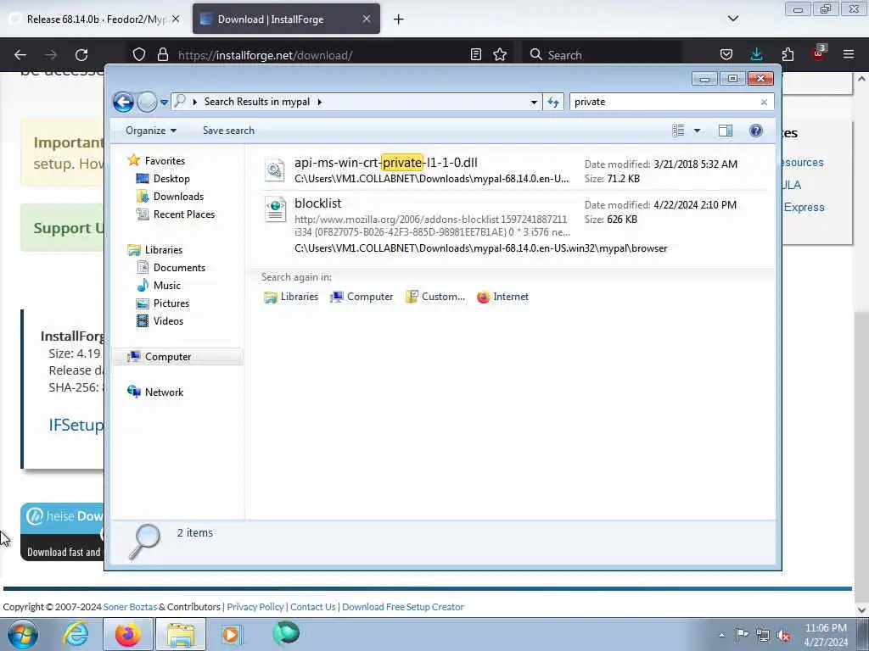Open the Windows Start orb
This screenshot has width=869, height=651.
[x=23, y=634]
